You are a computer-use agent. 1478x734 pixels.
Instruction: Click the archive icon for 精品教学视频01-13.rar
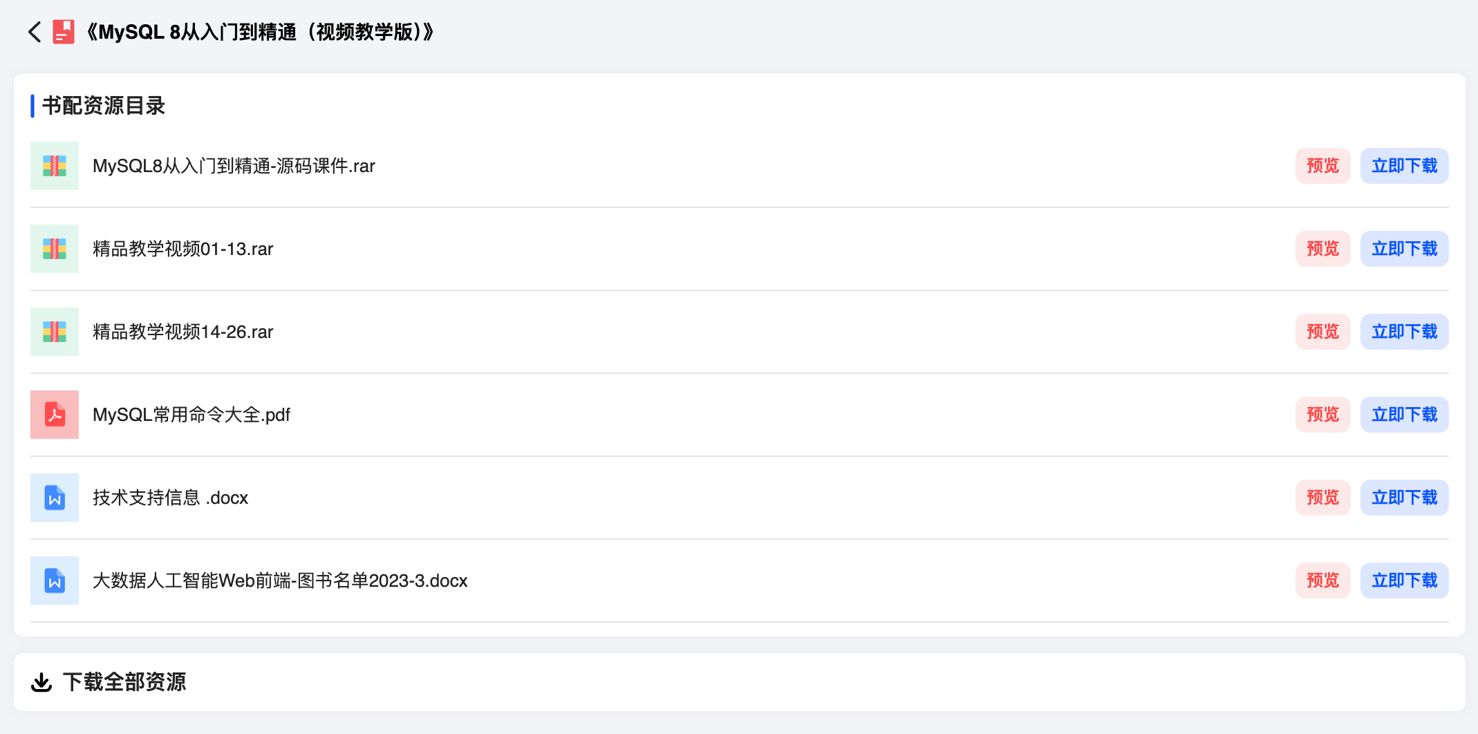tap(55, 249)
